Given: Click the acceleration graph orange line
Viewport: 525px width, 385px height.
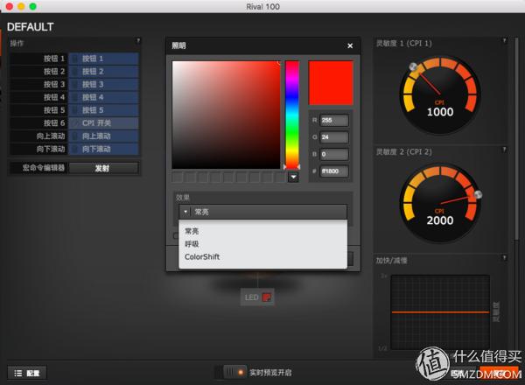Looking at the screenshot, I should pos(440,312).
